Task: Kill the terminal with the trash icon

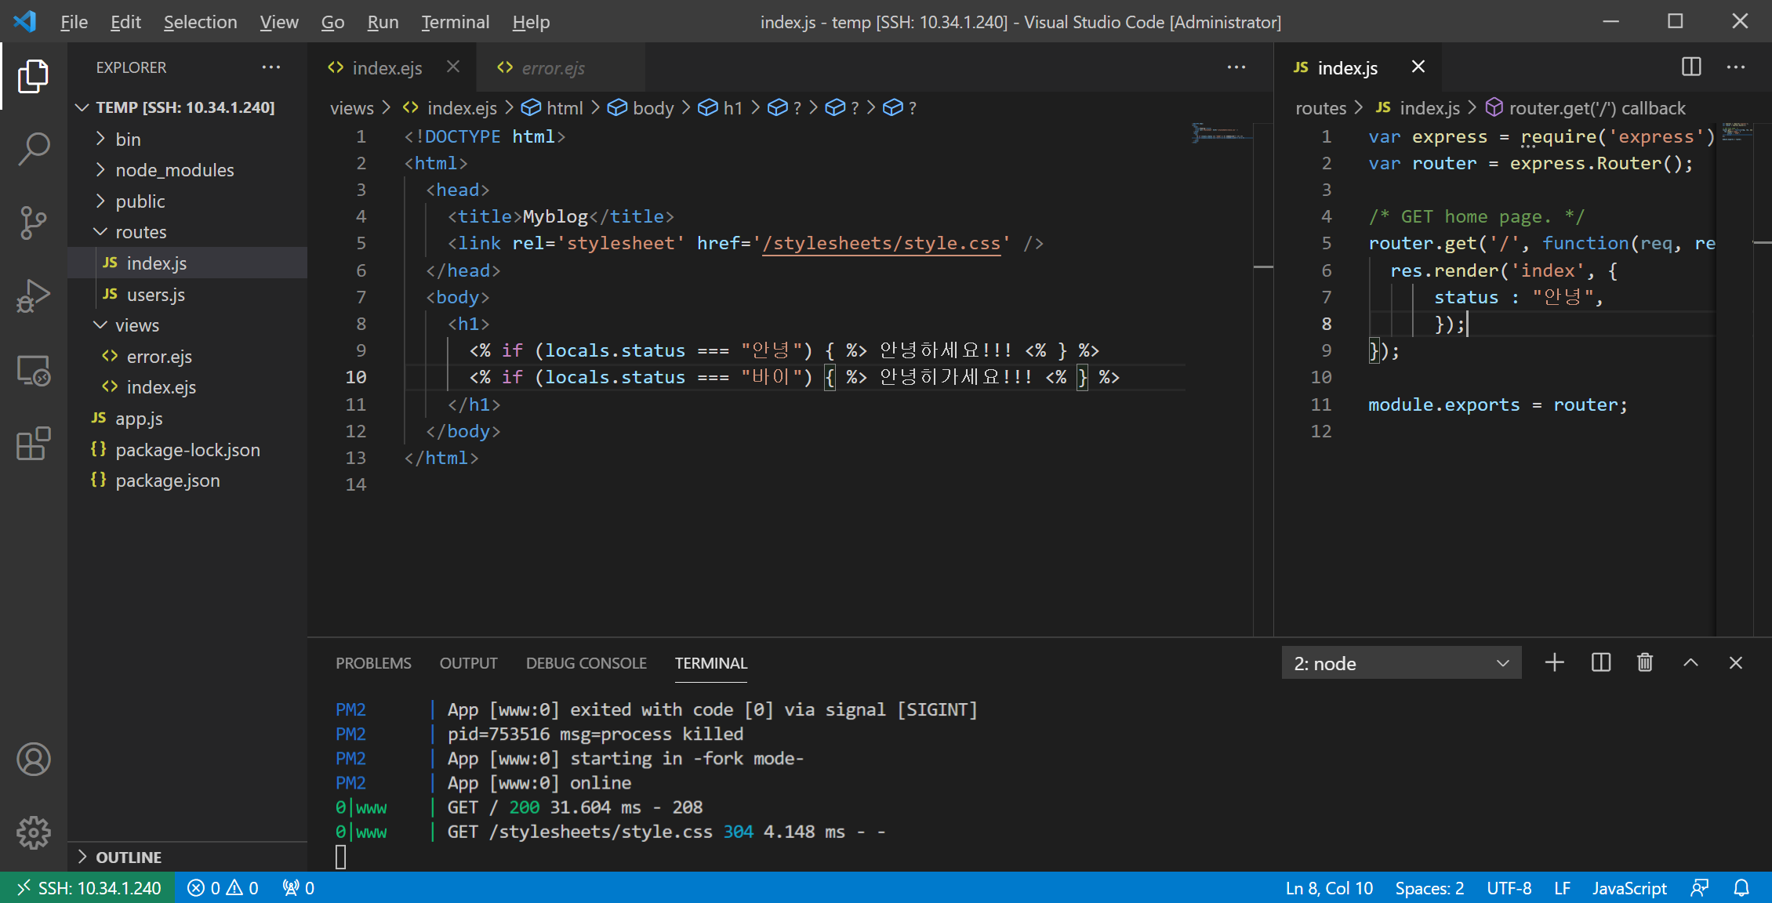Action: [x=1645, y=663]
